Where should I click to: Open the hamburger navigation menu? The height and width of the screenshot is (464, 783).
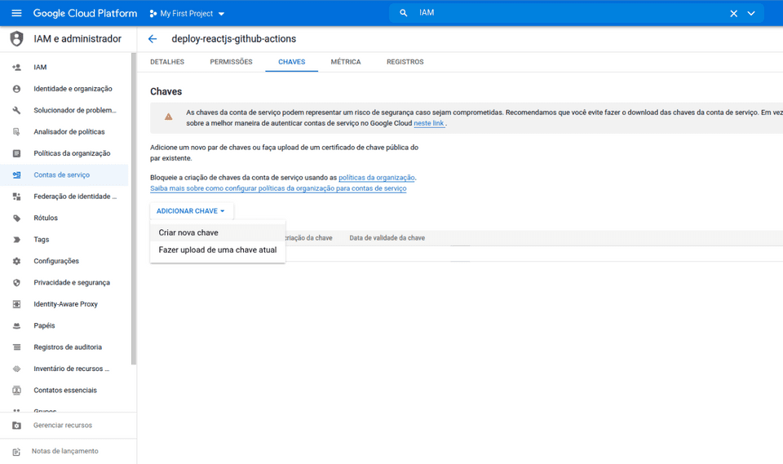point(16,13)
